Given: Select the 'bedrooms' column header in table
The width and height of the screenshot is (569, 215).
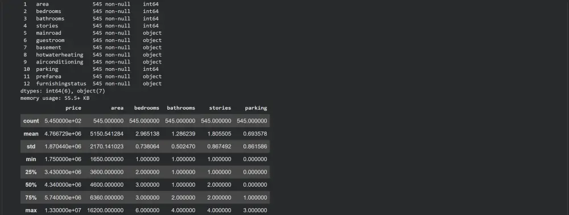Looking at the screenshot, I should [147, 108].
